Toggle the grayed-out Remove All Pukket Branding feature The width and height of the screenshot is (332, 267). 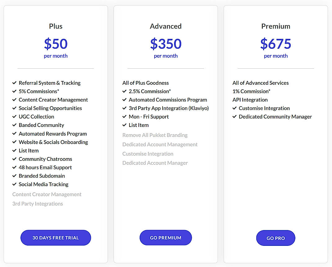tap(155, 135)
